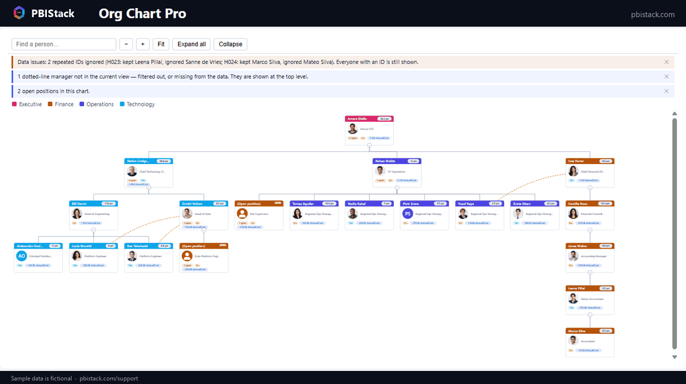Viewport: 686px width, 384px height.
Task: Click the PBIStack logo icon
Action: coord(19,13)
